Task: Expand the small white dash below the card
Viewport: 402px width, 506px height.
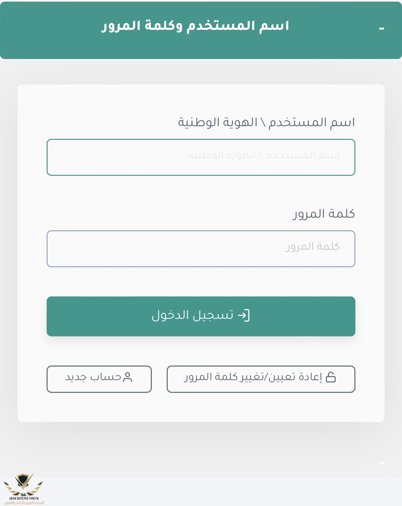Action: coord(381,463)
